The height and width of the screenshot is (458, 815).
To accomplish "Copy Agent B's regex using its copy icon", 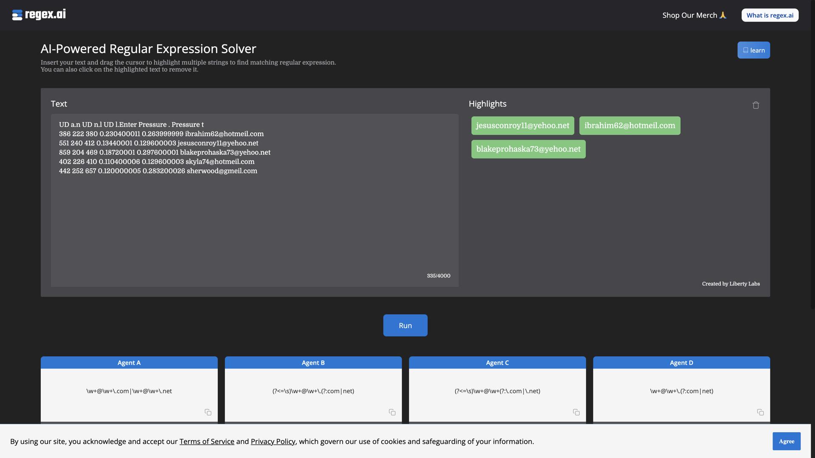I will [x=392, y=412].
